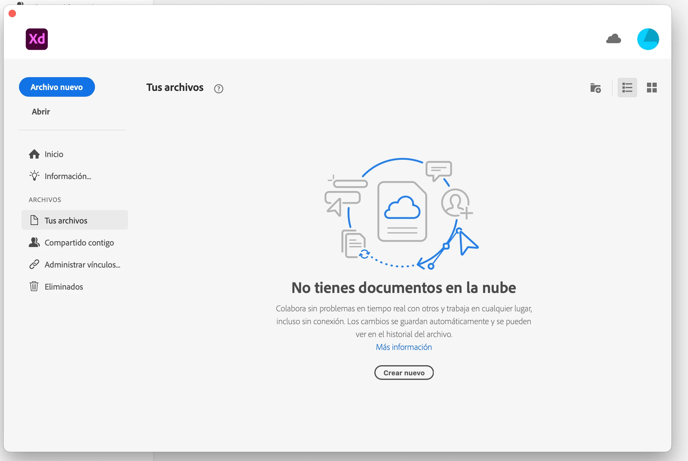The width and height of the screenshot is (688, 461).
Task: Open the Información section
Action: 68,176
